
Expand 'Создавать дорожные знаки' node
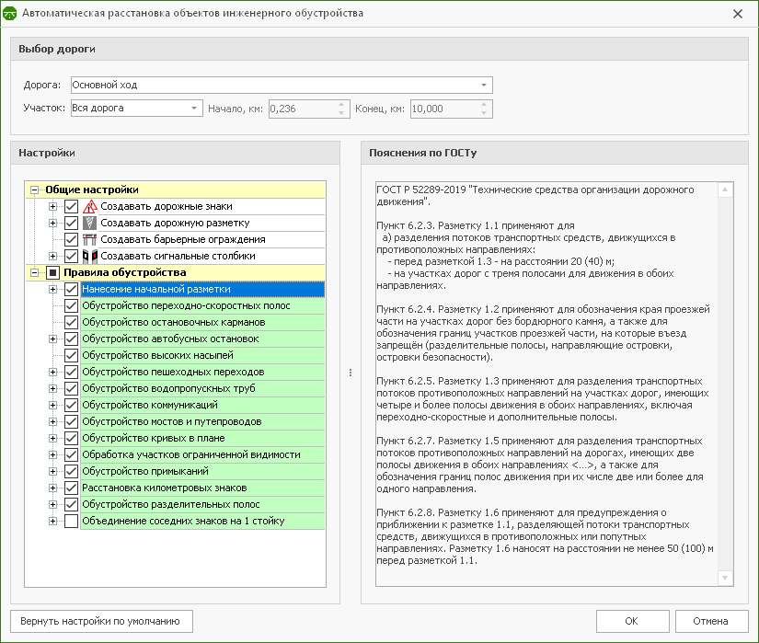(x=52, y=207)
